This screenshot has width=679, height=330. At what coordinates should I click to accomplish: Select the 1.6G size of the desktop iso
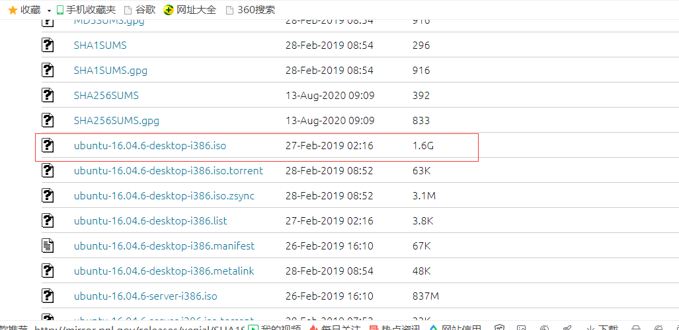click(x=423, y=146)
